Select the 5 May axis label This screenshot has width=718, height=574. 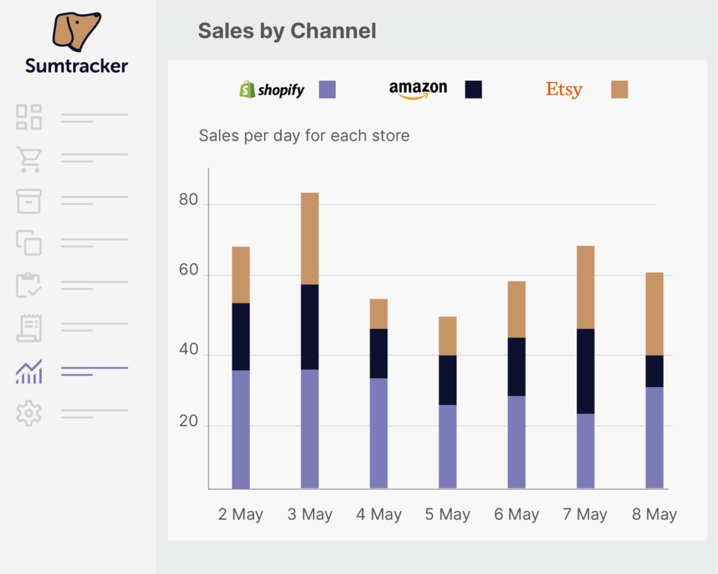(x=447, y=514)
